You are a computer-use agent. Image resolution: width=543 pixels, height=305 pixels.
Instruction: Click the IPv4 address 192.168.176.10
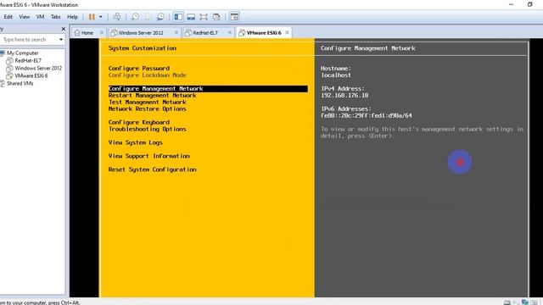point(344,96)
